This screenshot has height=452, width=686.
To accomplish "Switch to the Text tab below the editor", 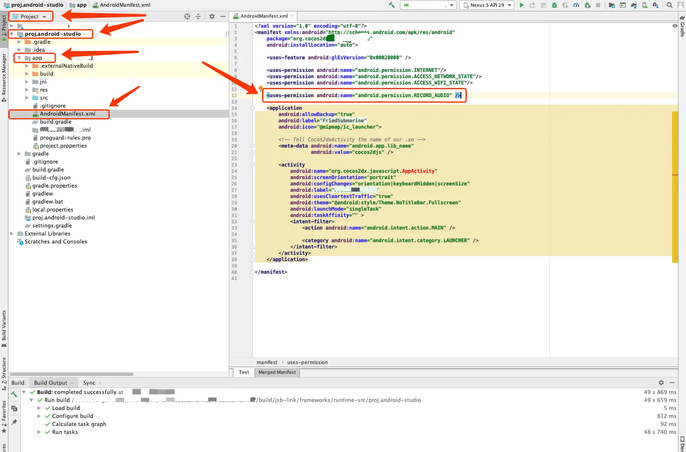I will [x=244, y=372].
